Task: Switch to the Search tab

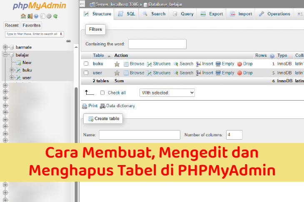Action: (x=154, y=14)
